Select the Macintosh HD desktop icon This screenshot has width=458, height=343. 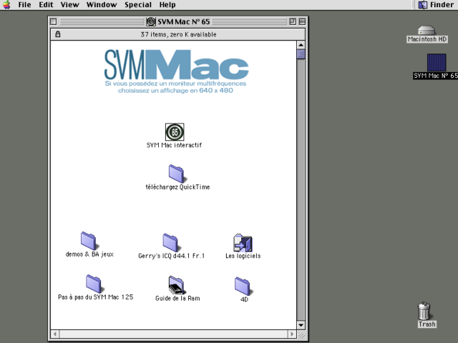(x=427, y=31)
